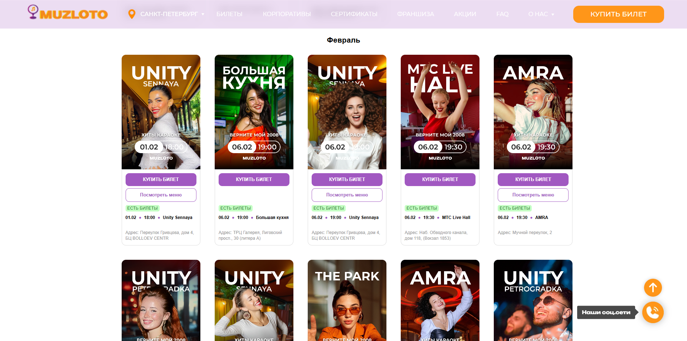This screenshot has width=687, height=341.
Task: Go to the Корпоративы menu item
Action: (287, 14)
